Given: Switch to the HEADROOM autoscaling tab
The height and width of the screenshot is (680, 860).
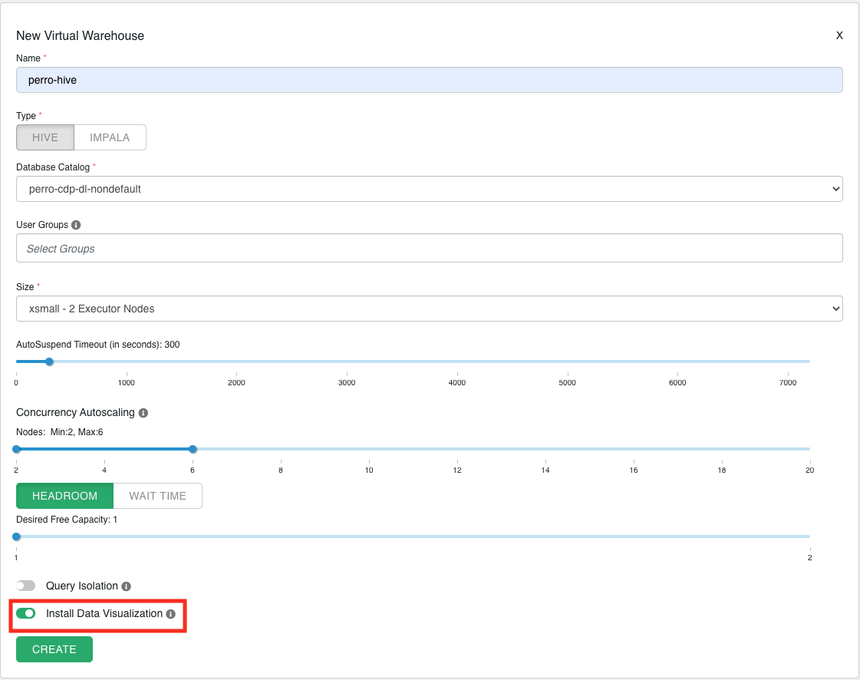Looking at the screenshot, I should point(64,496).
